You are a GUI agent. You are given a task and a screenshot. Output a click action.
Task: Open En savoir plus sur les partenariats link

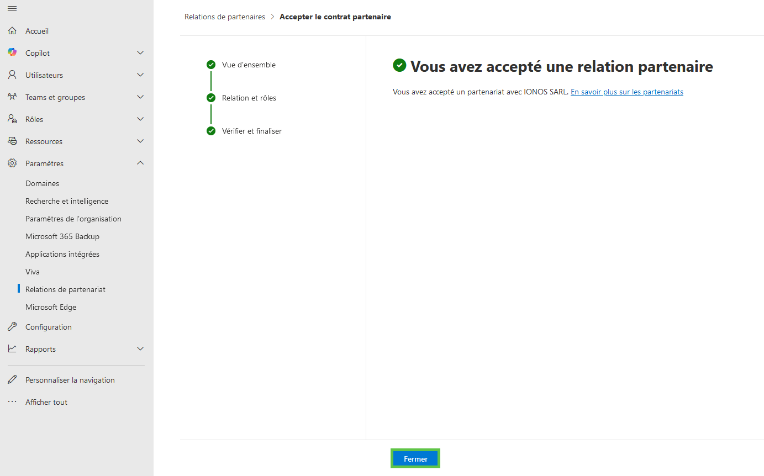(627, 92)
